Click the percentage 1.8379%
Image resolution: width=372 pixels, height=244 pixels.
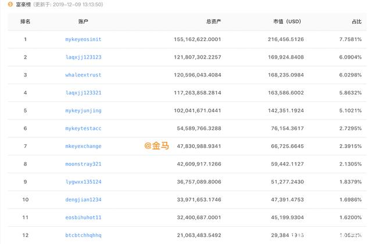click(x=350, y=182)
